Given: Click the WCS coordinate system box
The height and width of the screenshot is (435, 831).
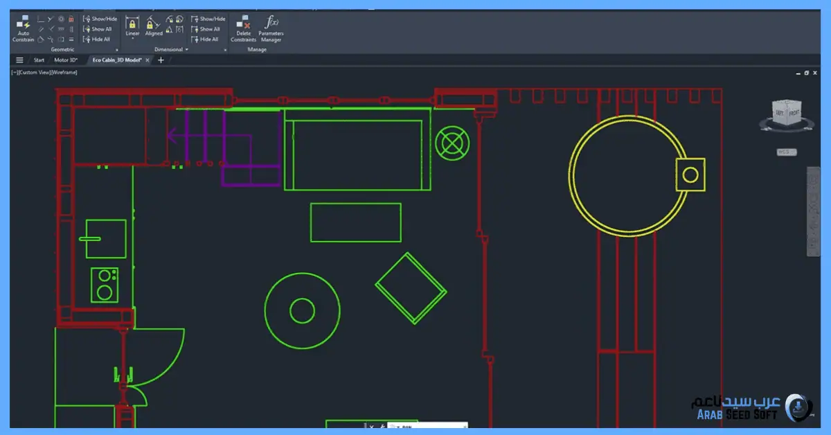Looking at the screenshot, I should [786, 152].
